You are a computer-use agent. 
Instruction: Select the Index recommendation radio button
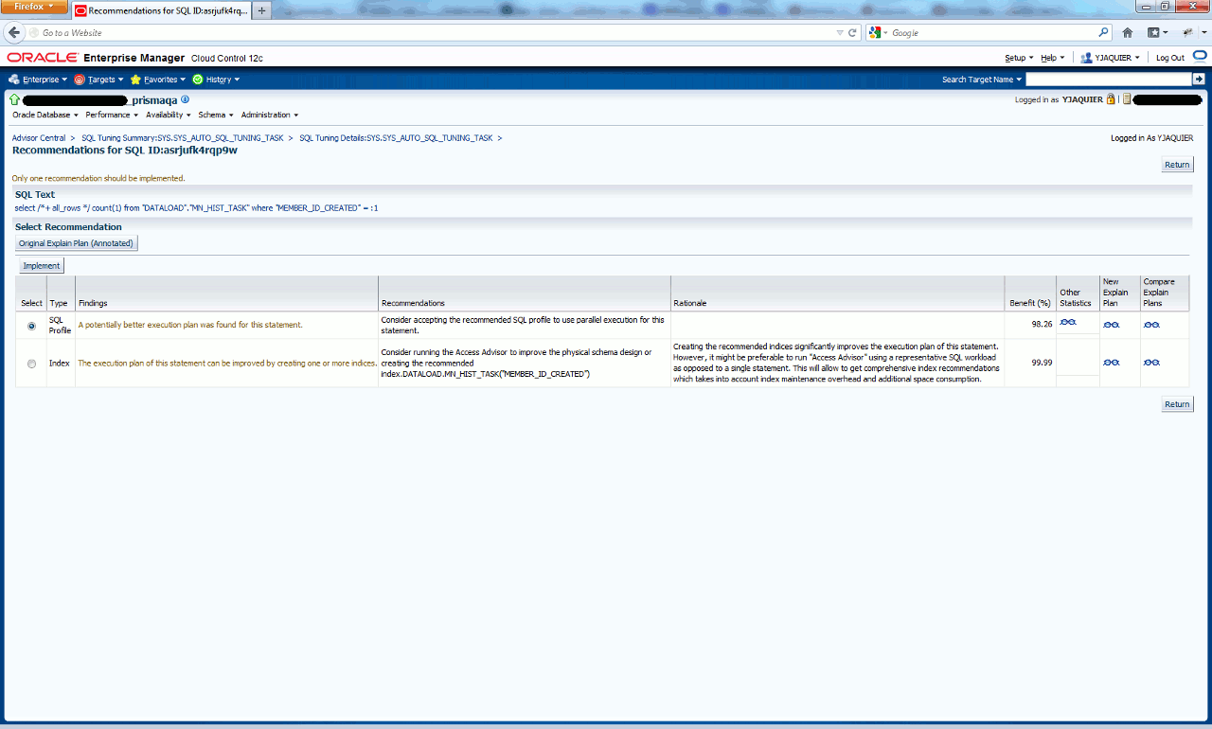point(32,364)
